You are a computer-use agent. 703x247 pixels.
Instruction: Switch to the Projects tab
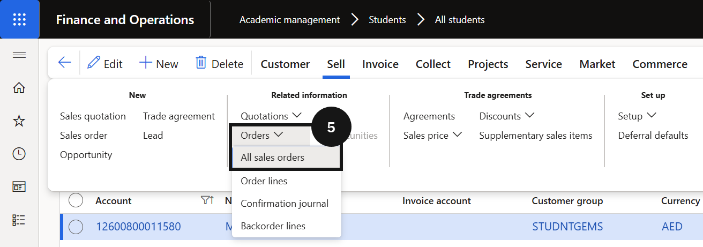[488, 64]
